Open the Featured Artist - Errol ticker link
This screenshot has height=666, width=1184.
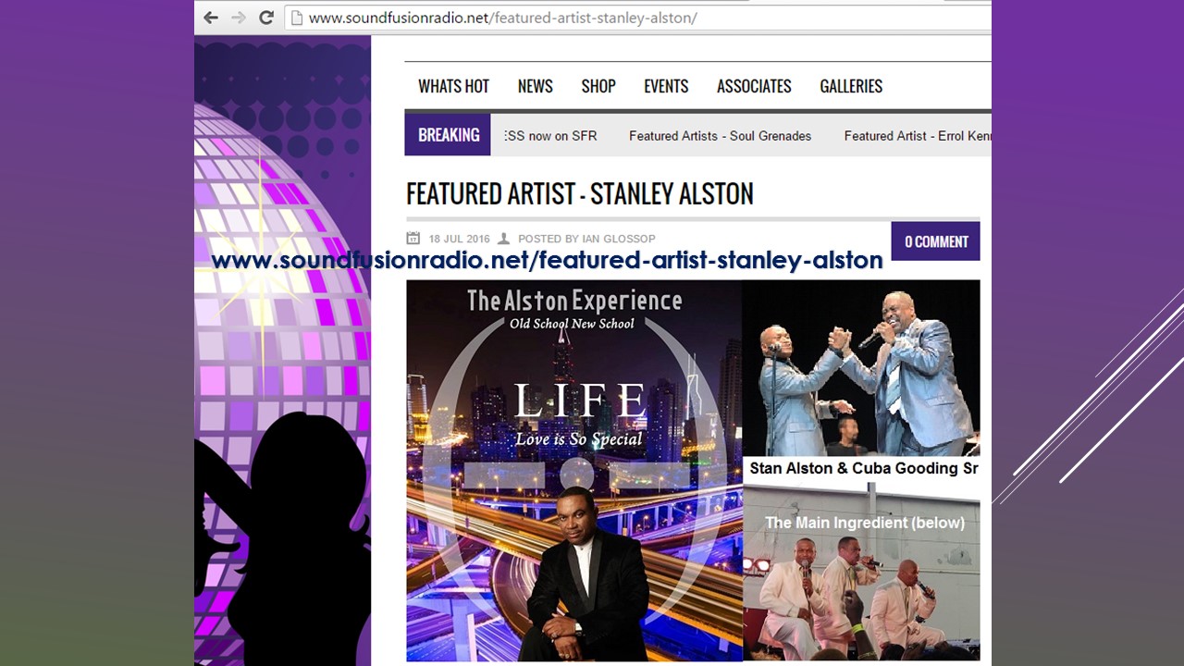(x=916, y=136)
